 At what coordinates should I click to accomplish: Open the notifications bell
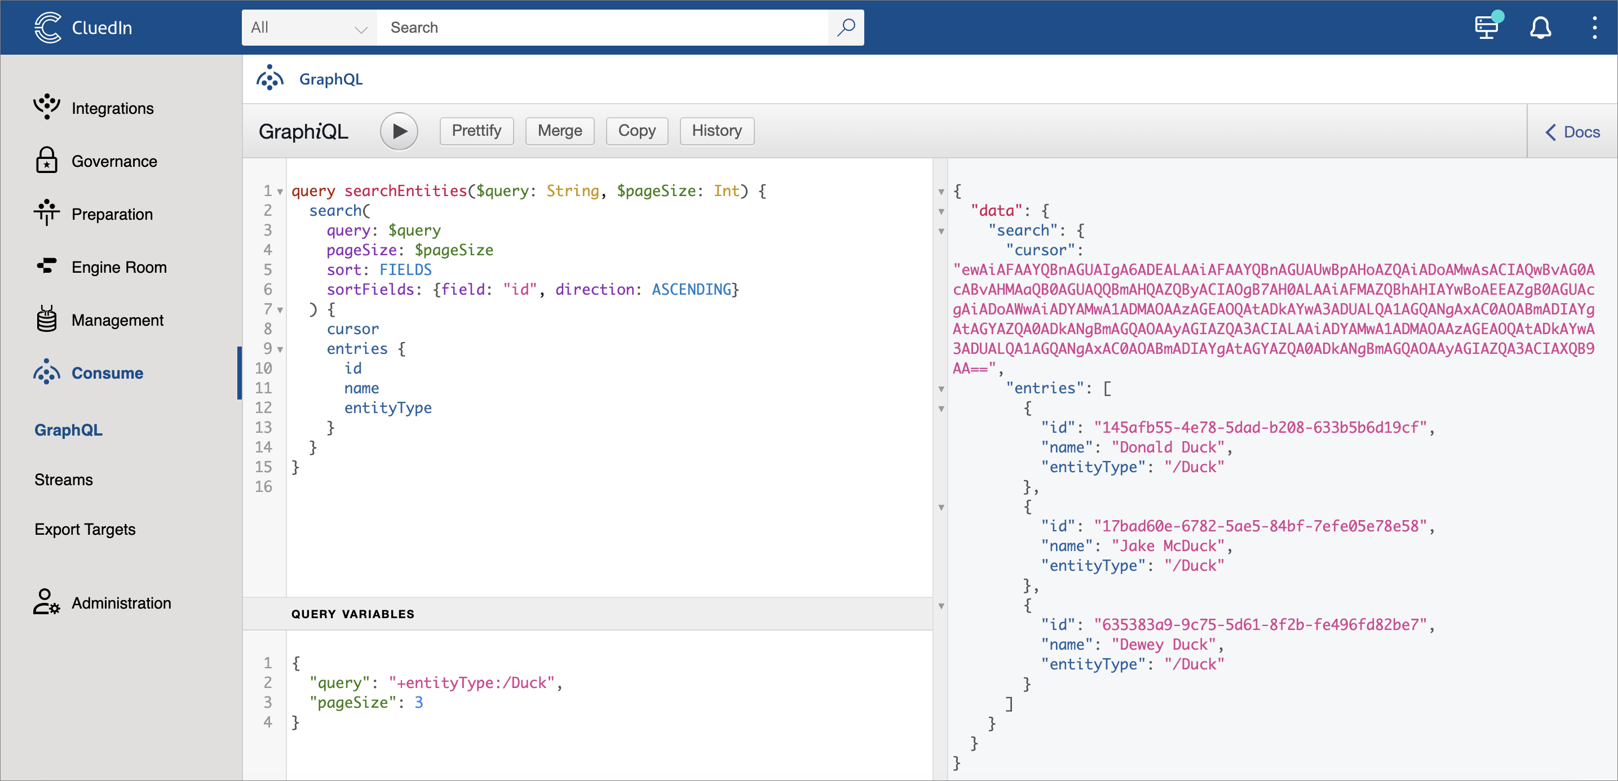(1540, 28)
